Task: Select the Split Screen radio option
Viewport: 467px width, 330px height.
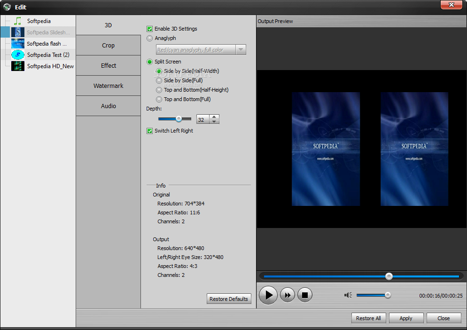Action: coord(149,62)
